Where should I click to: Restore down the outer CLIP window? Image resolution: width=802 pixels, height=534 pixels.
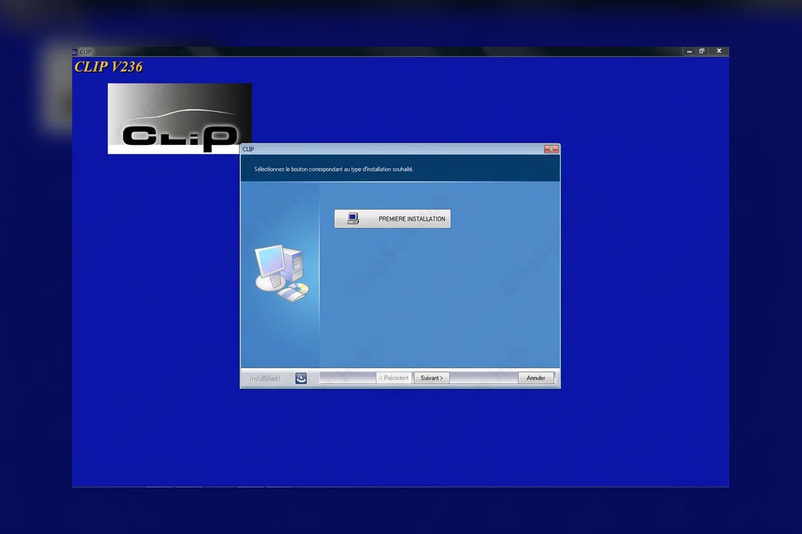tap(702, 51)
